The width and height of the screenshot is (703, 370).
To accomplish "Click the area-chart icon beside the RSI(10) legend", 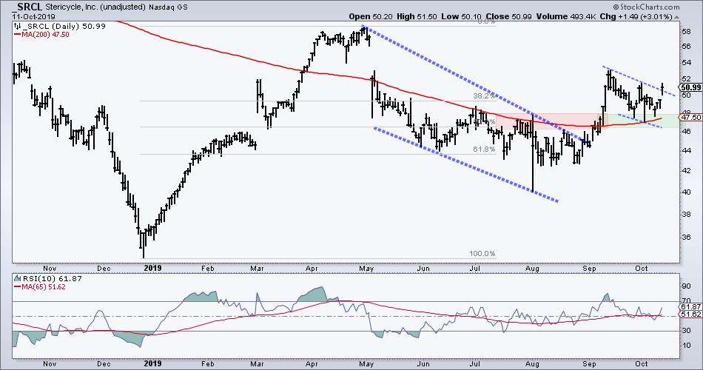I will click(x=18, y=278).
